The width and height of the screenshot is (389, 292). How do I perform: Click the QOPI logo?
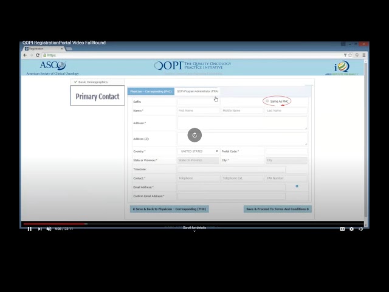(193, 66)
